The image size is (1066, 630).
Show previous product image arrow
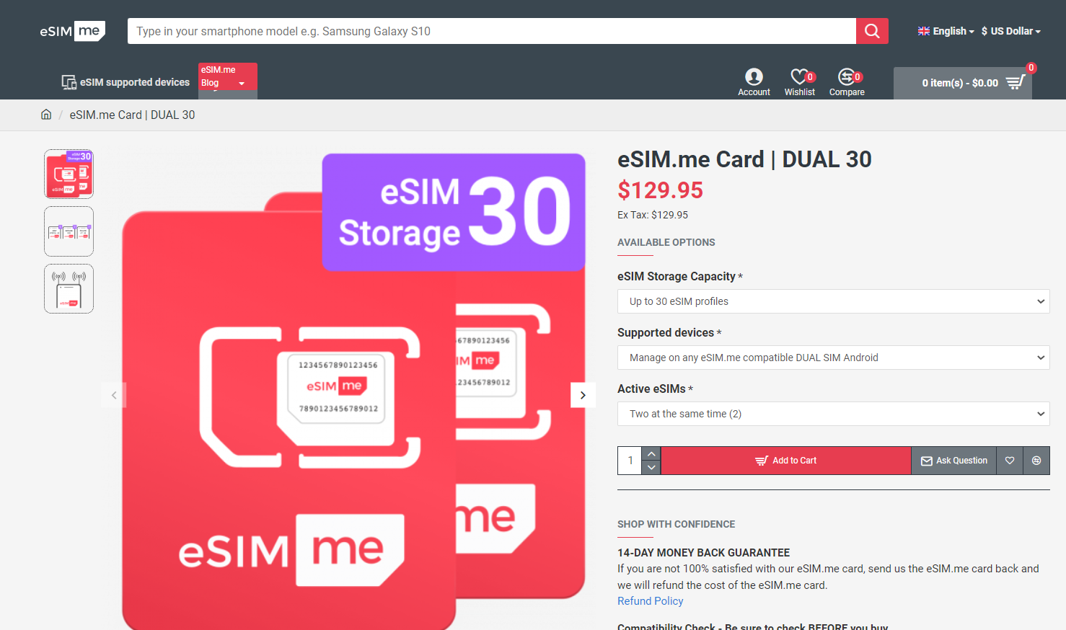click(114, 395)
